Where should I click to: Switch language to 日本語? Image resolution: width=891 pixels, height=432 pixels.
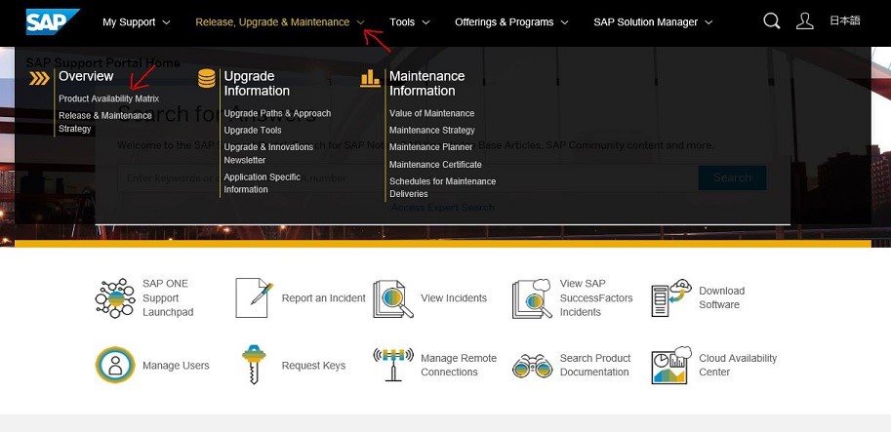(x=844, y=20)
